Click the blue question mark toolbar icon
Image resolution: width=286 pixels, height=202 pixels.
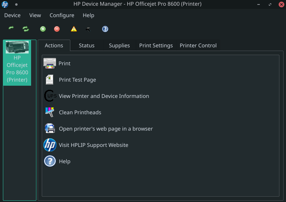tap(105, 29)
